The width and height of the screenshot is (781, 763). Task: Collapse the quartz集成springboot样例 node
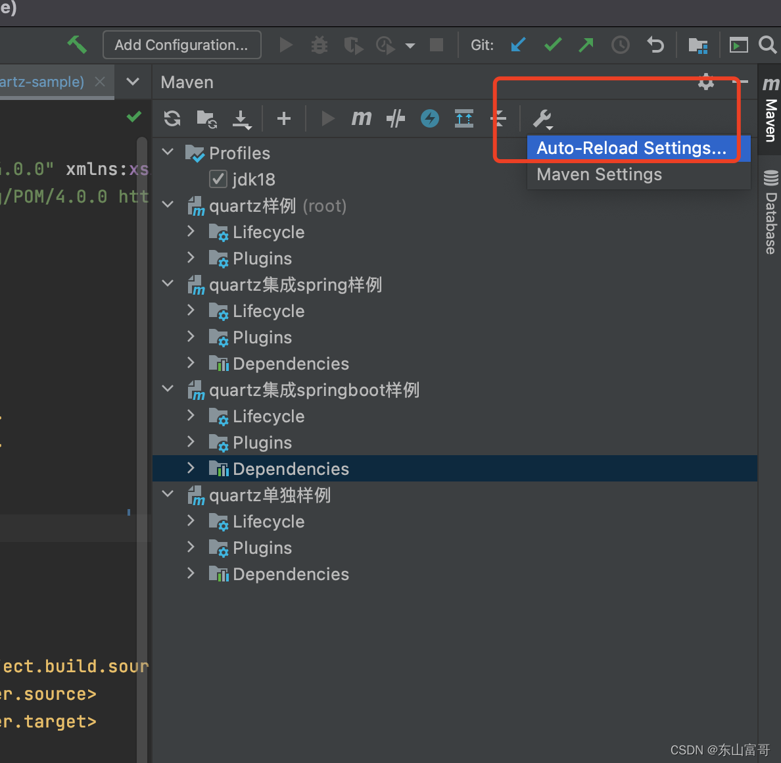[168, 388]
